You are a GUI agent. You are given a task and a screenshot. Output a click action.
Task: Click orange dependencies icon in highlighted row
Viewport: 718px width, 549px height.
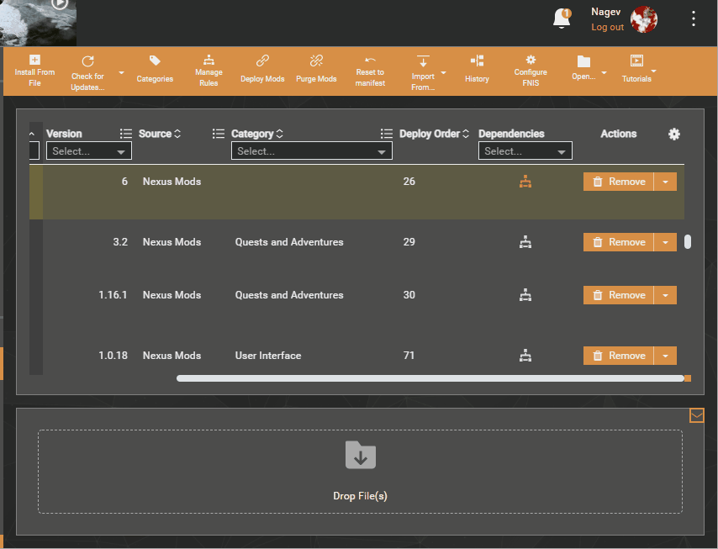[x=525, y=182]
